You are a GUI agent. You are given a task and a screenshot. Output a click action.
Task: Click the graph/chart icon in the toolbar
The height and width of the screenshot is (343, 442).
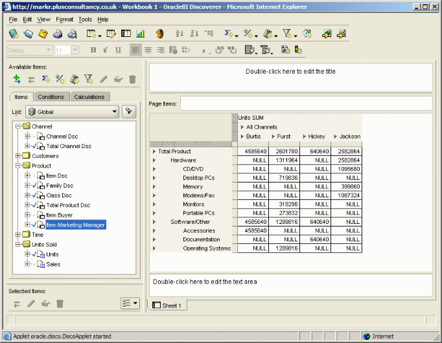[x=141, y=34]
